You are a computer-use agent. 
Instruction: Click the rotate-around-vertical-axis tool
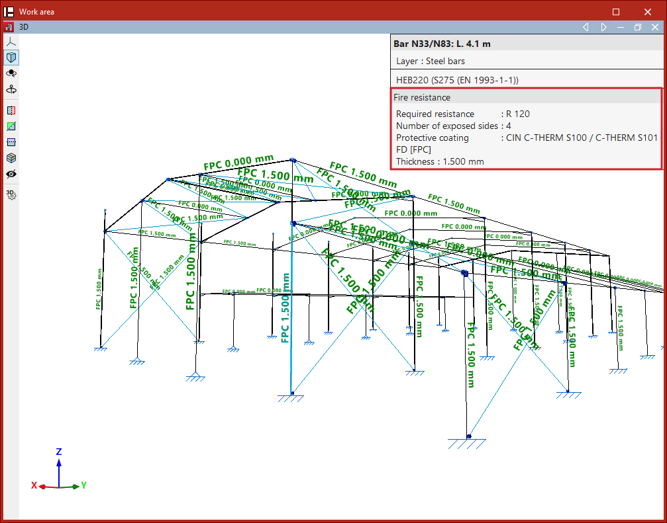point(11,89)
